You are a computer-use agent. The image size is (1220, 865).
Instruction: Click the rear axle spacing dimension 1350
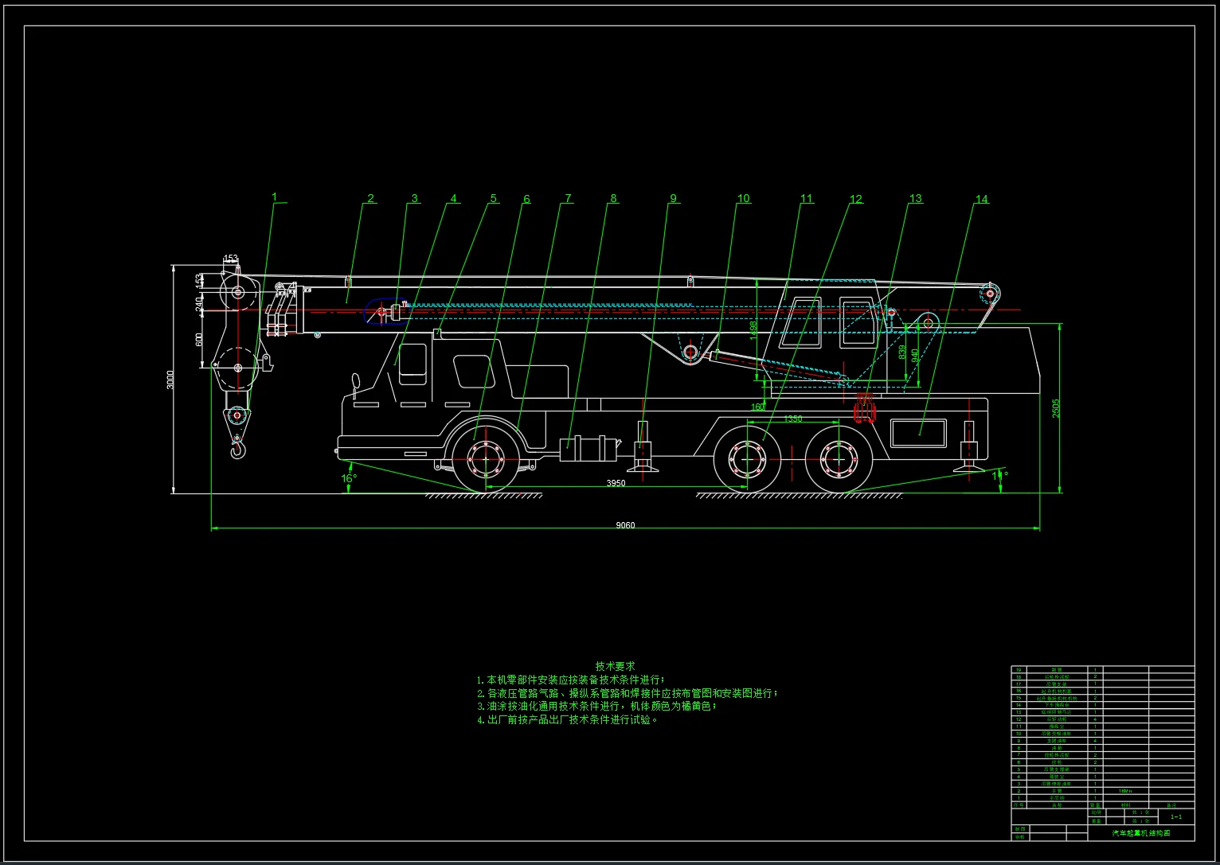(x=793, y=419)
